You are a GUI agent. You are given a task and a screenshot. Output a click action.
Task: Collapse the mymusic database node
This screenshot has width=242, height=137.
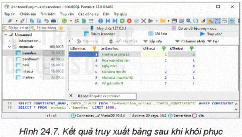[10, 47]
